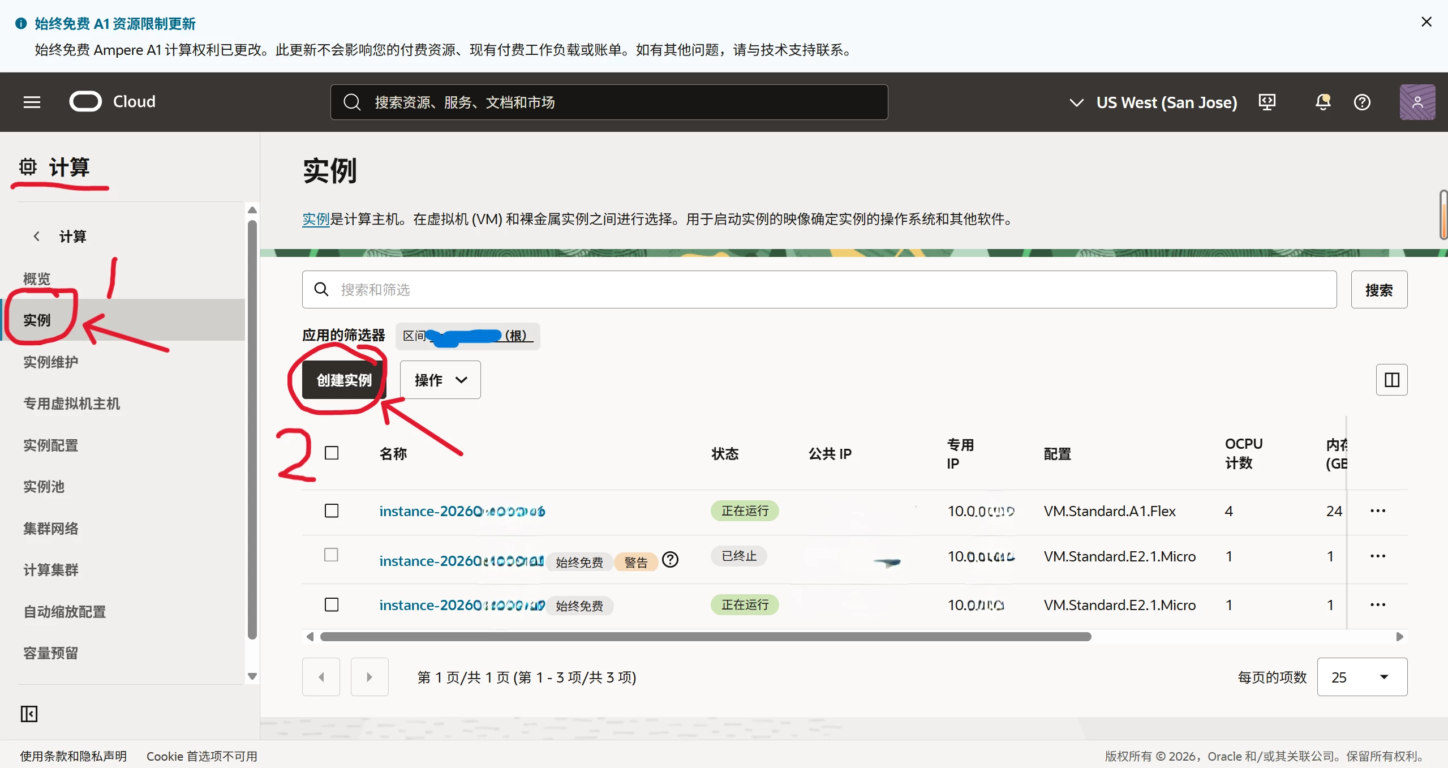Open 集群网络 in the sidebar
1448x768 pixels.
tap(51, 529)
